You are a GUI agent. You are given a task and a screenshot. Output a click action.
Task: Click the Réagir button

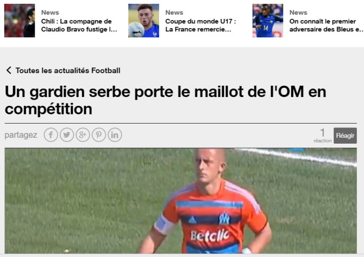345,136
